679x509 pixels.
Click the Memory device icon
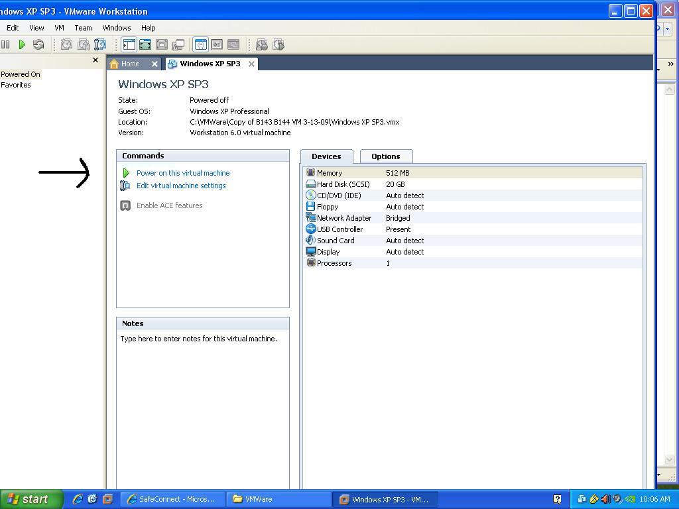(310, 173)
